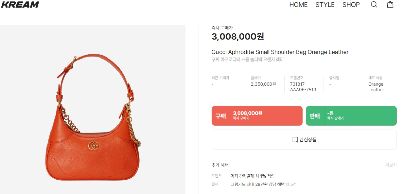The image size is (404, 194).
Task: Click the orange Gucci bag product image
Action: click(93, 110)
